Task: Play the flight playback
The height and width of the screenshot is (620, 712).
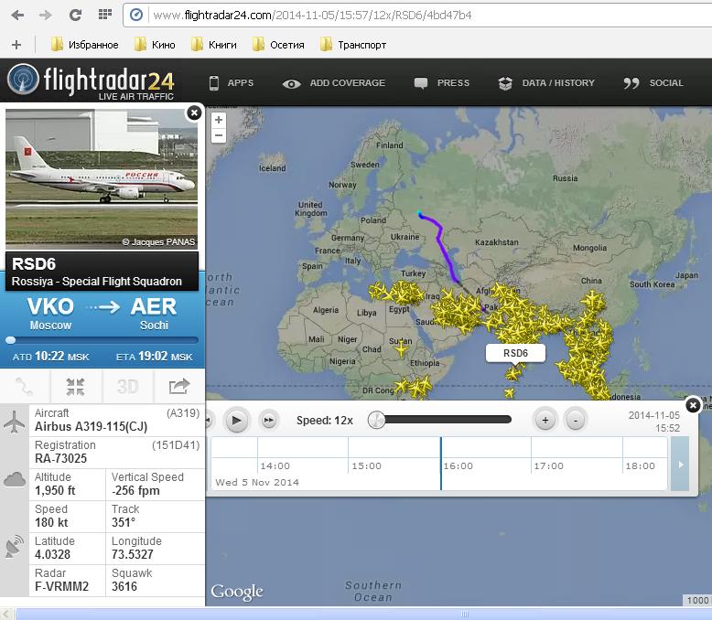Action: [236, 421]
